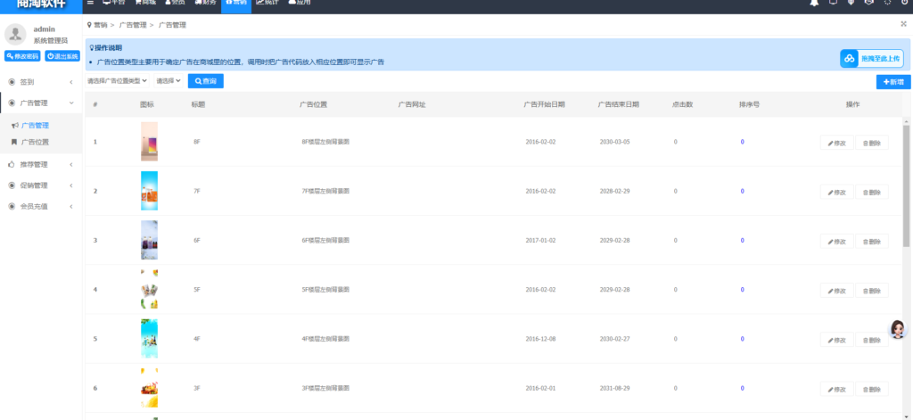Click the end date 2031-08-29
Image resolution: width=913 pixels, height=420 pixels.
615,388
